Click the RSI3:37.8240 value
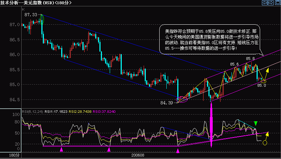This screenshot has height=159, width=281. (x=104, y=111)
